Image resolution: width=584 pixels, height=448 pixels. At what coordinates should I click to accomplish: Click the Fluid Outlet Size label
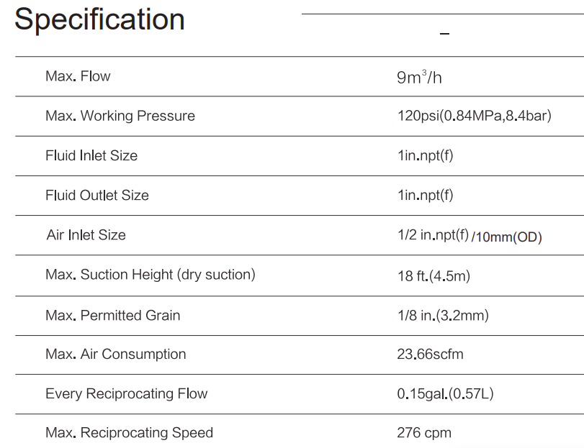97,195
